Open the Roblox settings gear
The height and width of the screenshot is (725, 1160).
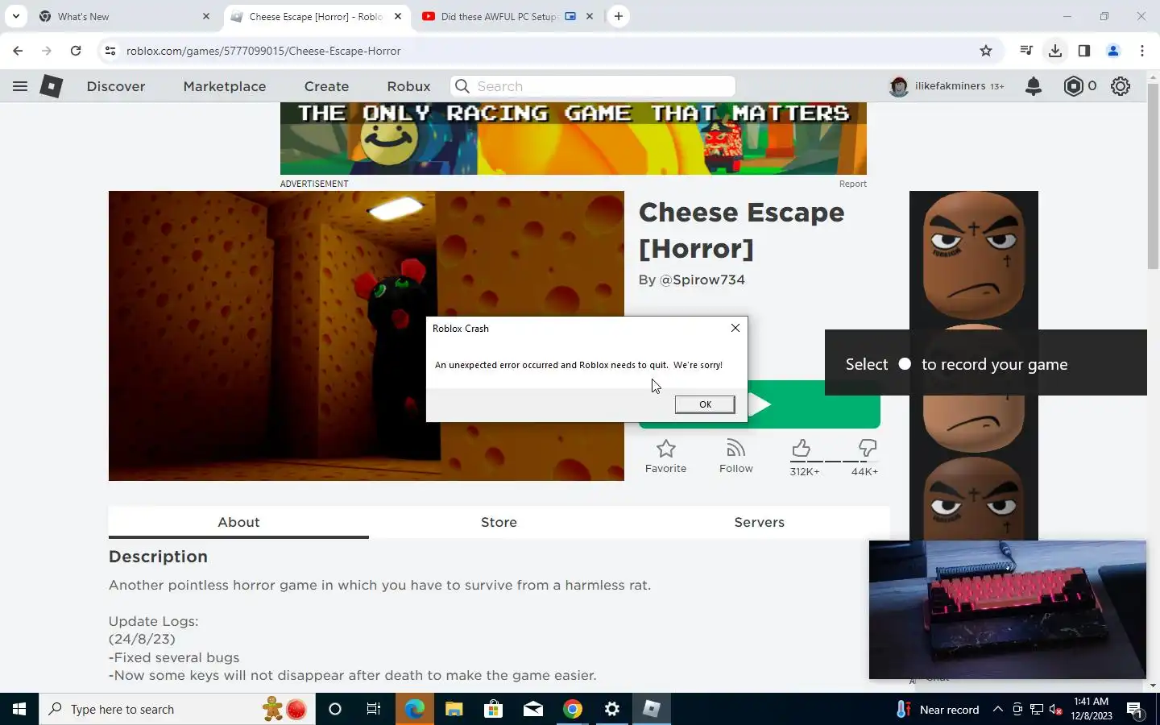[x=1121, y=86]
